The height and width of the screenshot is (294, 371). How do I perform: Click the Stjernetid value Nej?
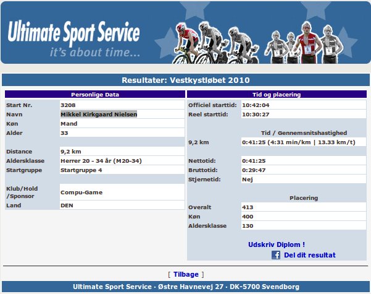tap(248, 179)
